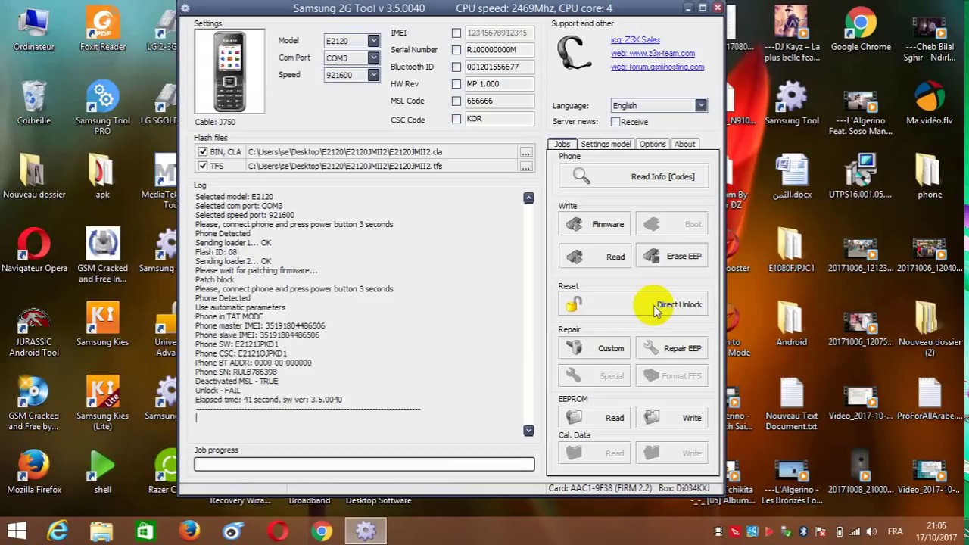Click the log scroll down arrow
The height and width of the screenshot is (545, 969).
(528, 430)
